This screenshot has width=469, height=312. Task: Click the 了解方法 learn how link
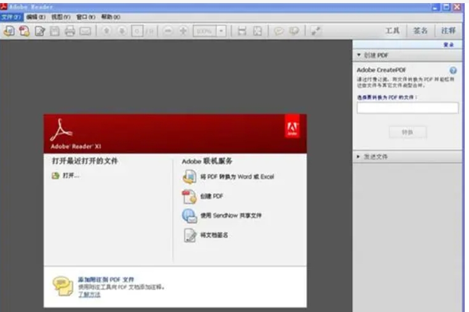(89, 295)
